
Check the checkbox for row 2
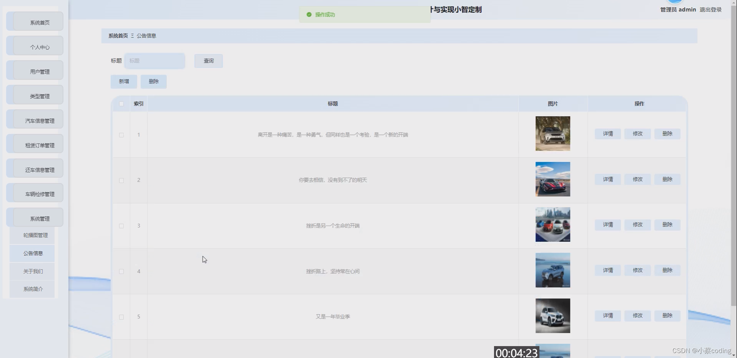tap(121, 180)
